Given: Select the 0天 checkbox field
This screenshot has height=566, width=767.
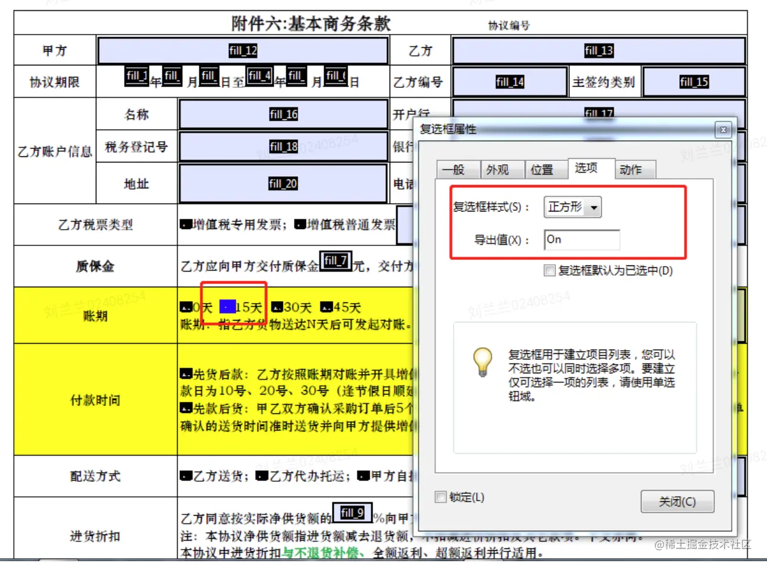Looking at the screenshot, I should pyautogui.click(x=185, y=307).
